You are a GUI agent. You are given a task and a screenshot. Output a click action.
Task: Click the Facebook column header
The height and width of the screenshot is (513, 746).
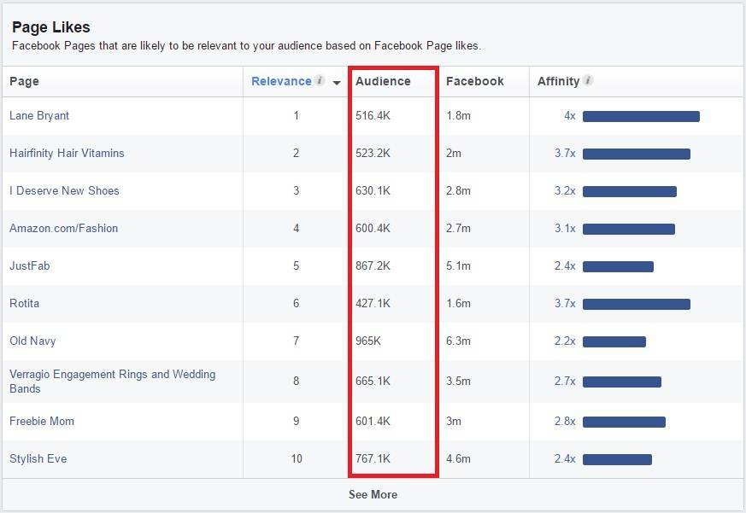click(475, 81)
